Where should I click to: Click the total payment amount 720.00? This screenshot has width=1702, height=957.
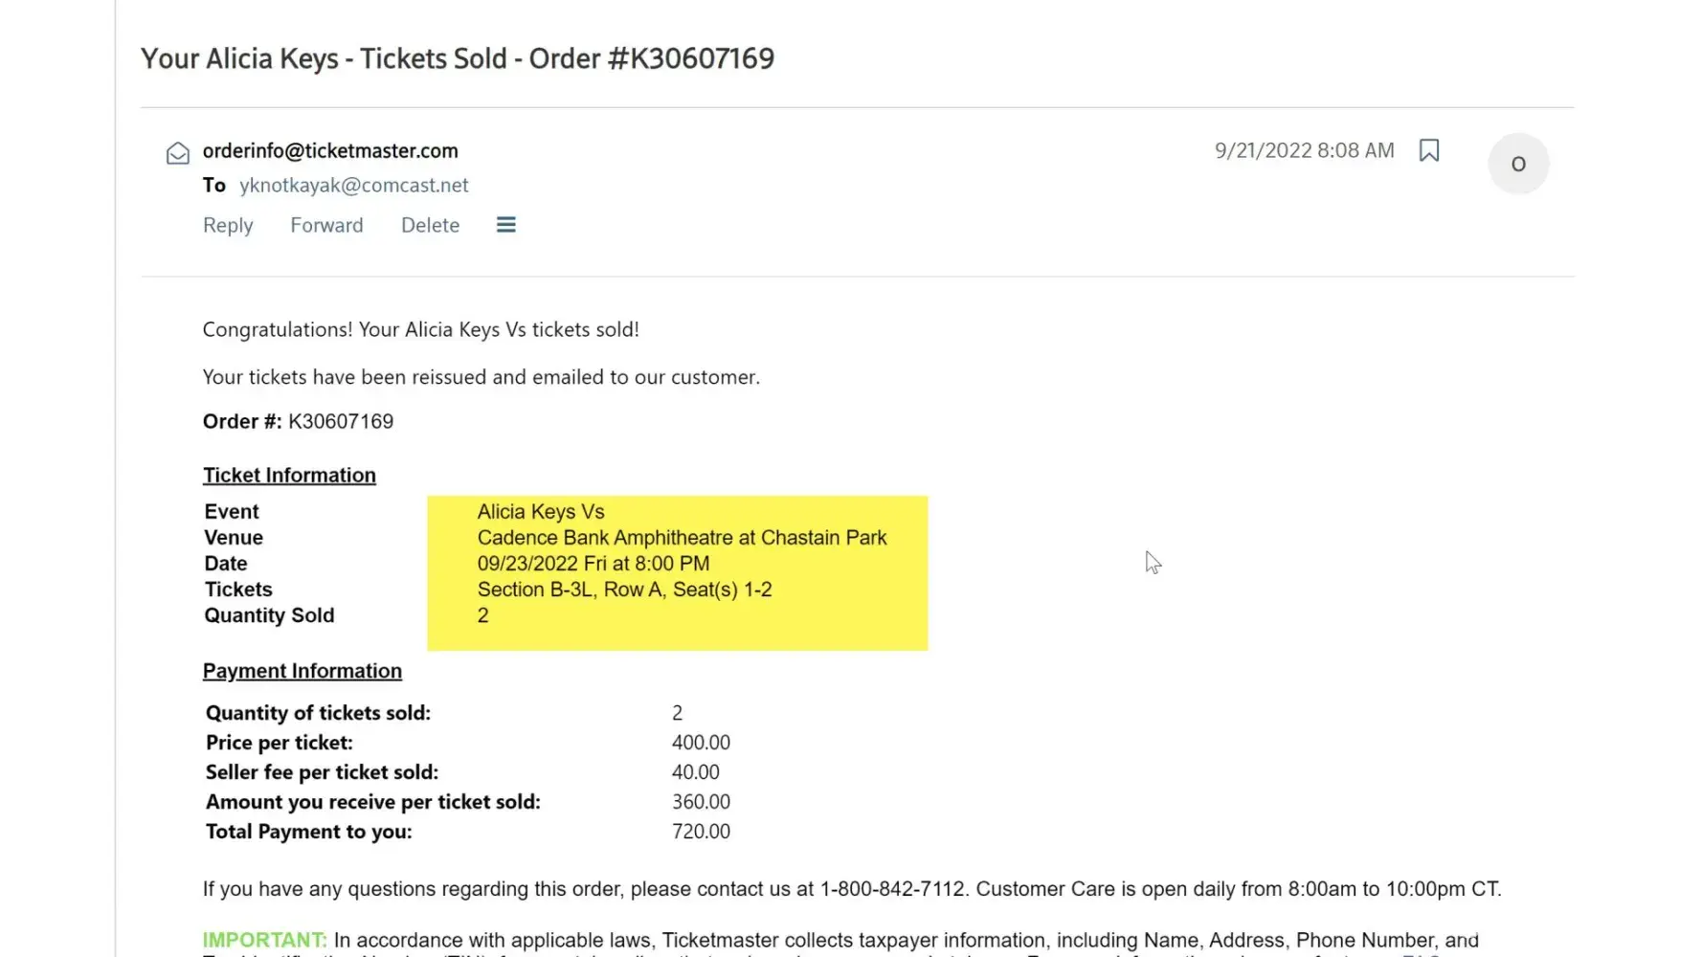(701, 832)
